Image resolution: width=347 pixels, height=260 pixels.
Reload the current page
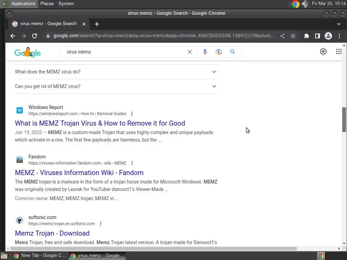[35, 36]
